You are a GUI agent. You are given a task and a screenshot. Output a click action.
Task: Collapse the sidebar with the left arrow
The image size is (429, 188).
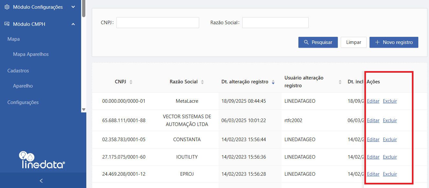[41, 181]
